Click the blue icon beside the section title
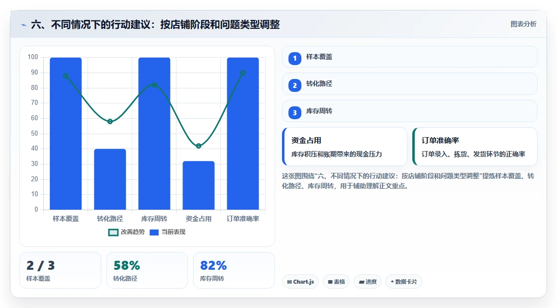This screenshot has height=308, width=557. [x=24, y=25]
